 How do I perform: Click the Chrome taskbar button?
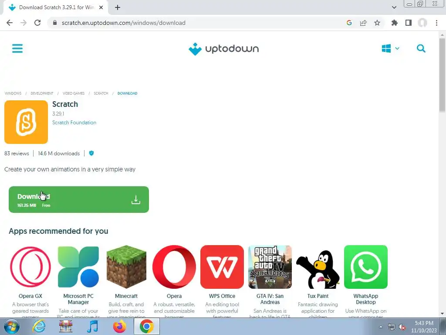[146, 326]
